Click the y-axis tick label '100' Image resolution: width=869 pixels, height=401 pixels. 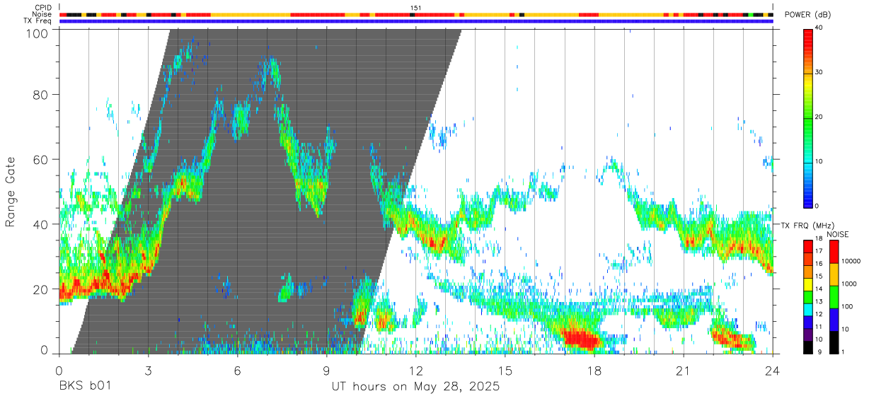point(38,33)
